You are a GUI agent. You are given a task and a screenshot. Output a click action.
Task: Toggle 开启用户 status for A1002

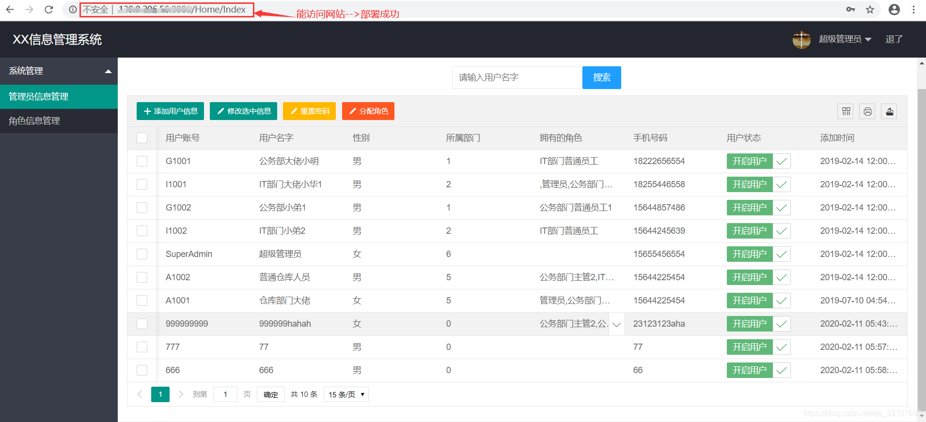click(758, 277)
